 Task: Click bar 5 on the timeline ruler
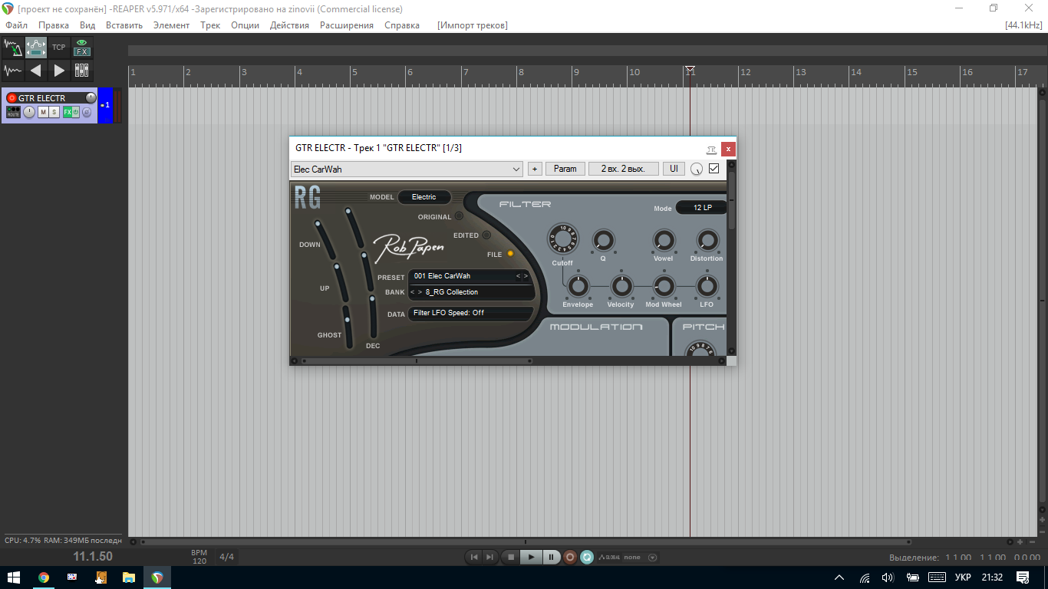(354, 72)
